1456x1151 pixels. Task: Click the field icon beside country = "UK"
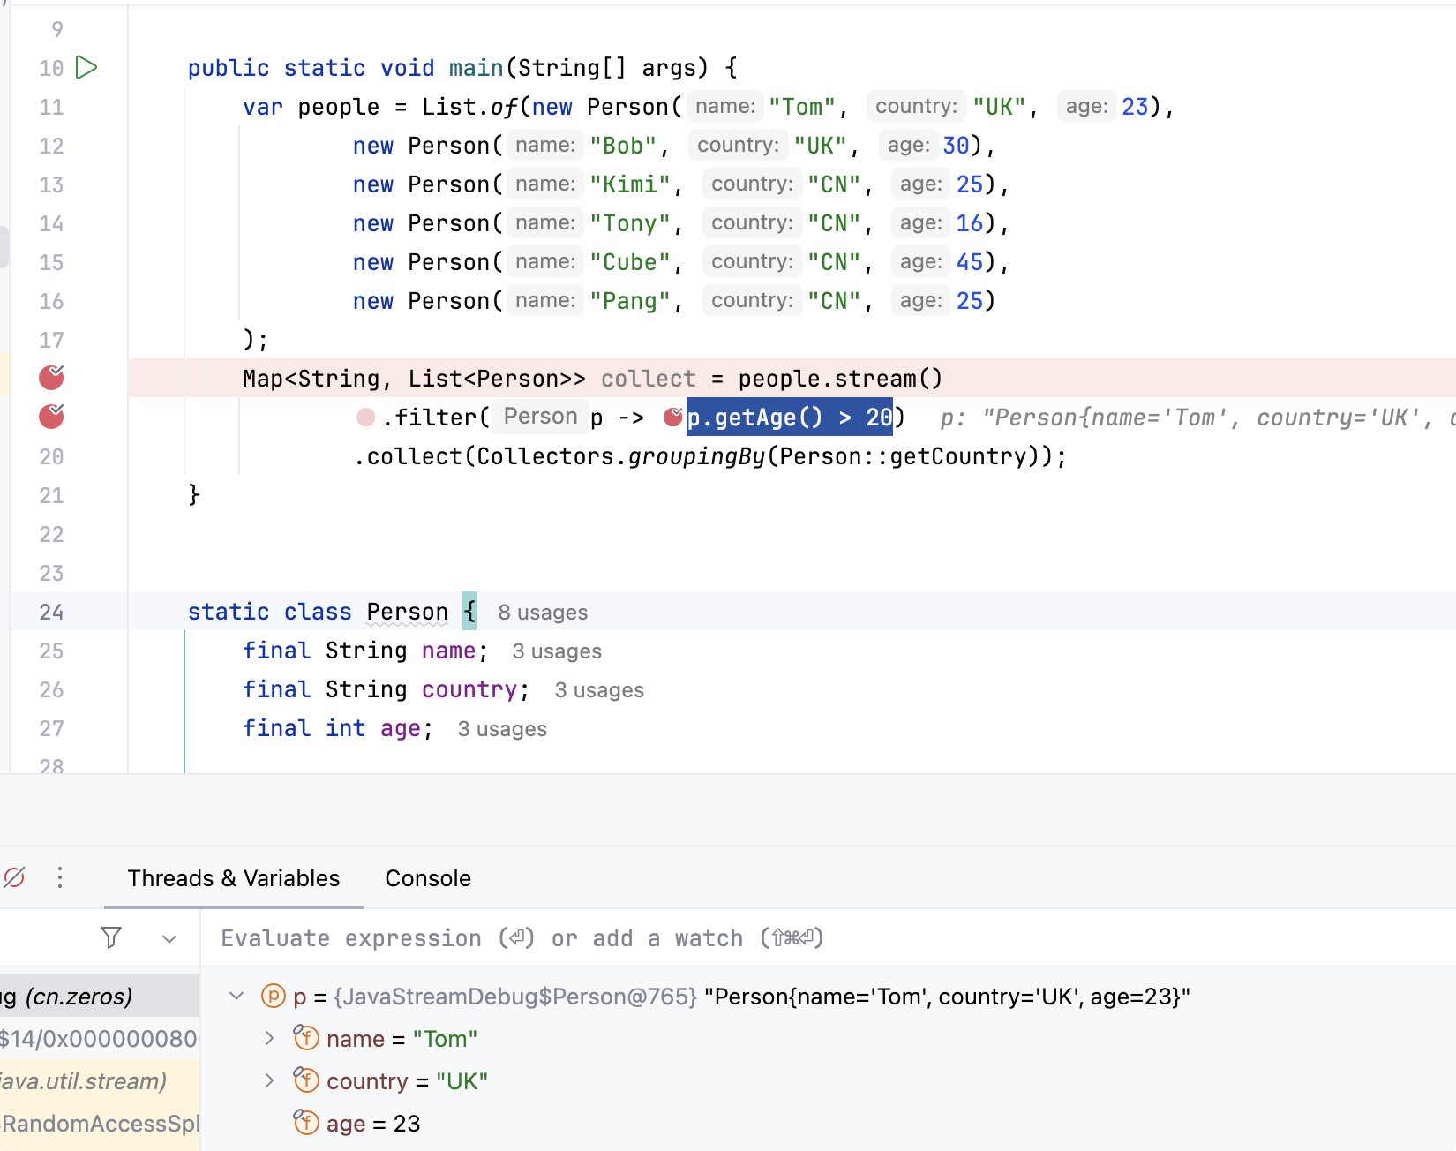point(306,1080)
